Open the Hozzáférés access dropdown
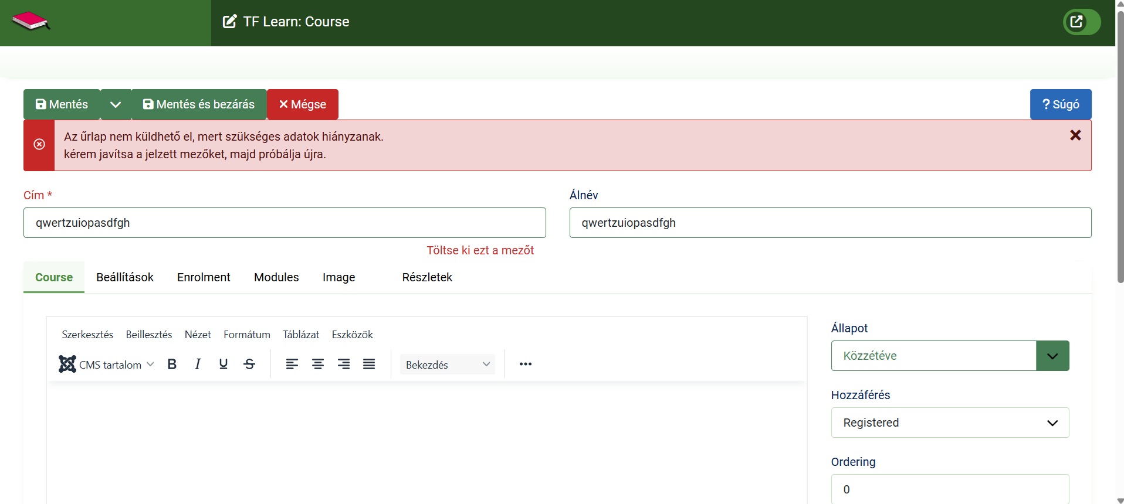The image size is (1124, 504). 950,423
